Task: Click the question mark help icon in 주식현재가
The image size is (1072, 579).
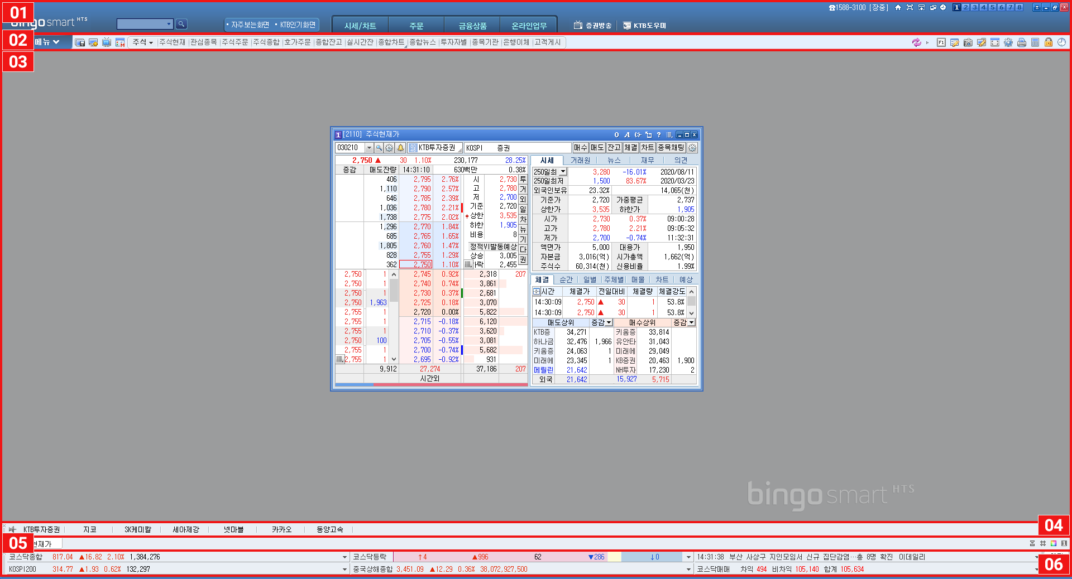Action: (659, 134)
